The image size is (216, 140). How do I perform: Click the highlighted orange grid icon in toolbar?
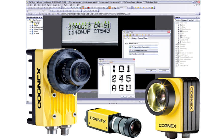pyautogui.click(x=110, y=8)
